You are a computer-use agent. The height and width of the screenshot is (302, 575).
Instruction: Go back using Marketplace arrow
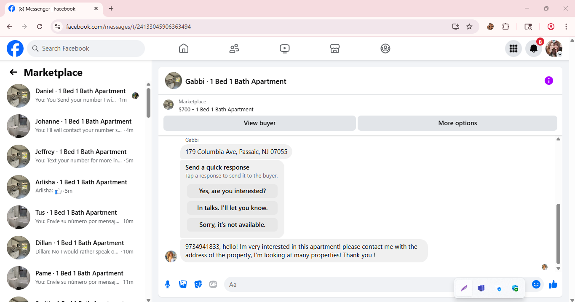13,72
